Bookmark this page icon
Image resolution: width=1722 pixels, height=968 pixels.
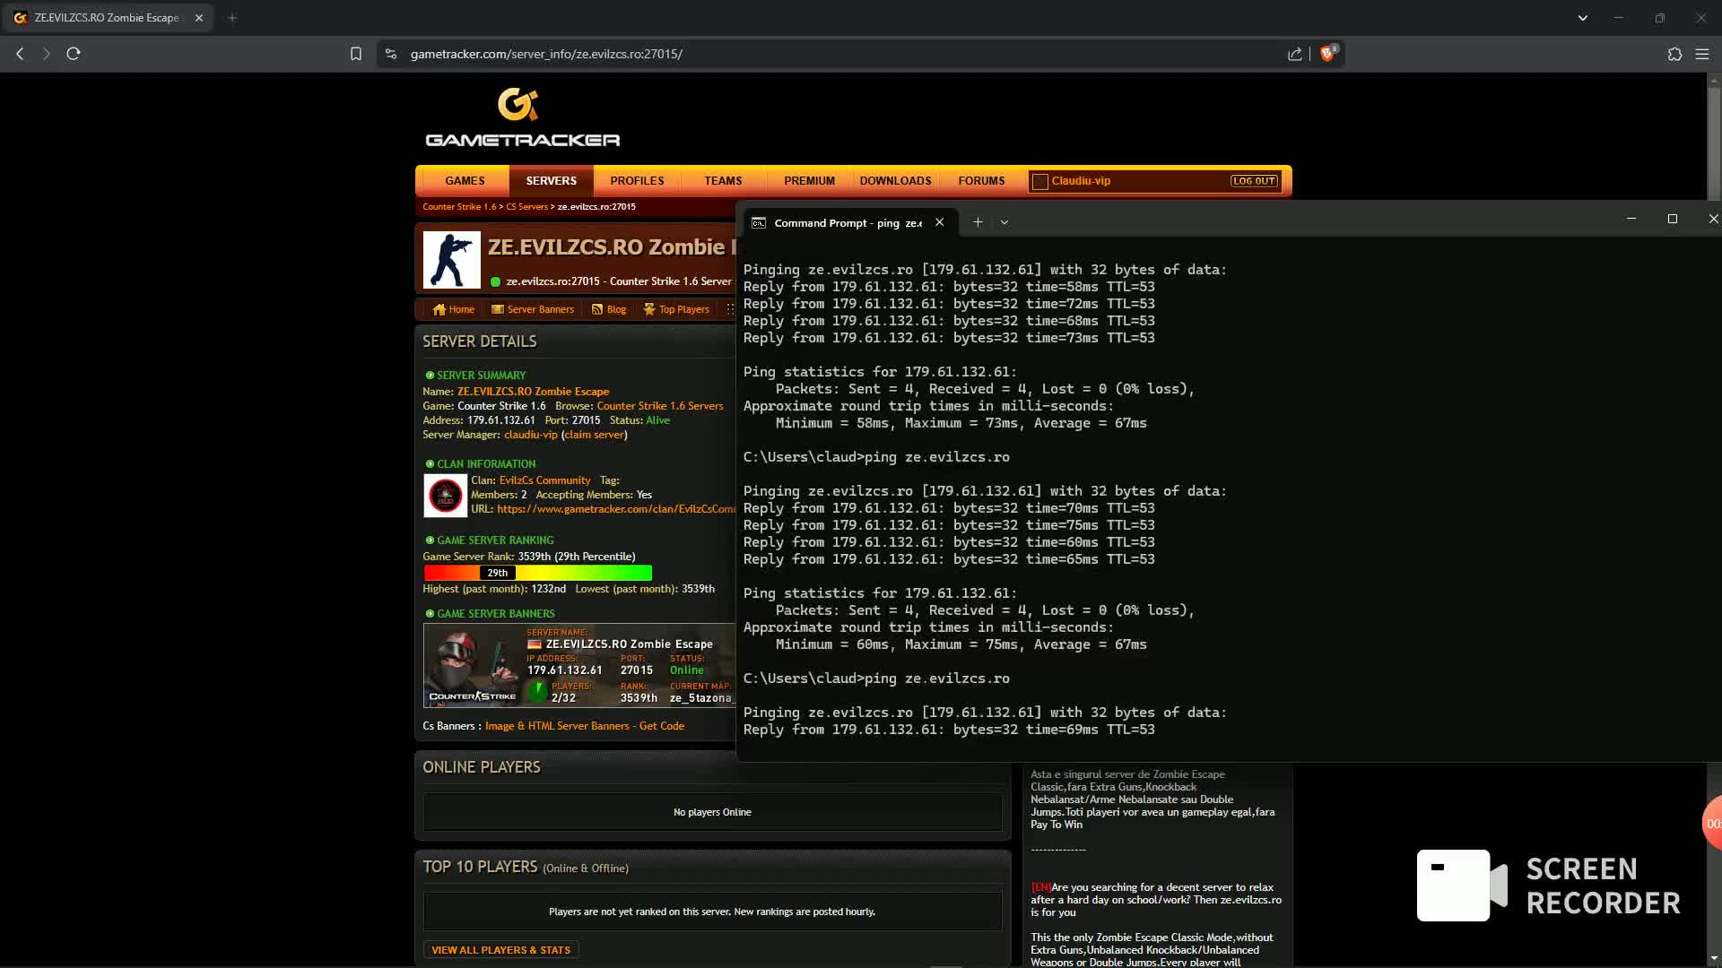[x=356, y=54]
